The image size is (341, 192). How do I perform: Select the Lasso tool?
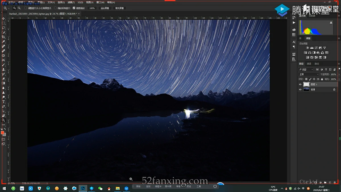coord(3,28)
